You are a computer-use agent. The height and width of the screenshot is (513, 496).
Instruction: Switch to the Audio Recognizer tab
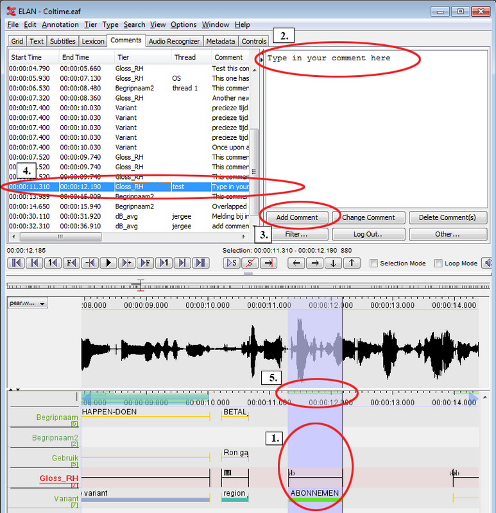click(175, 41)
